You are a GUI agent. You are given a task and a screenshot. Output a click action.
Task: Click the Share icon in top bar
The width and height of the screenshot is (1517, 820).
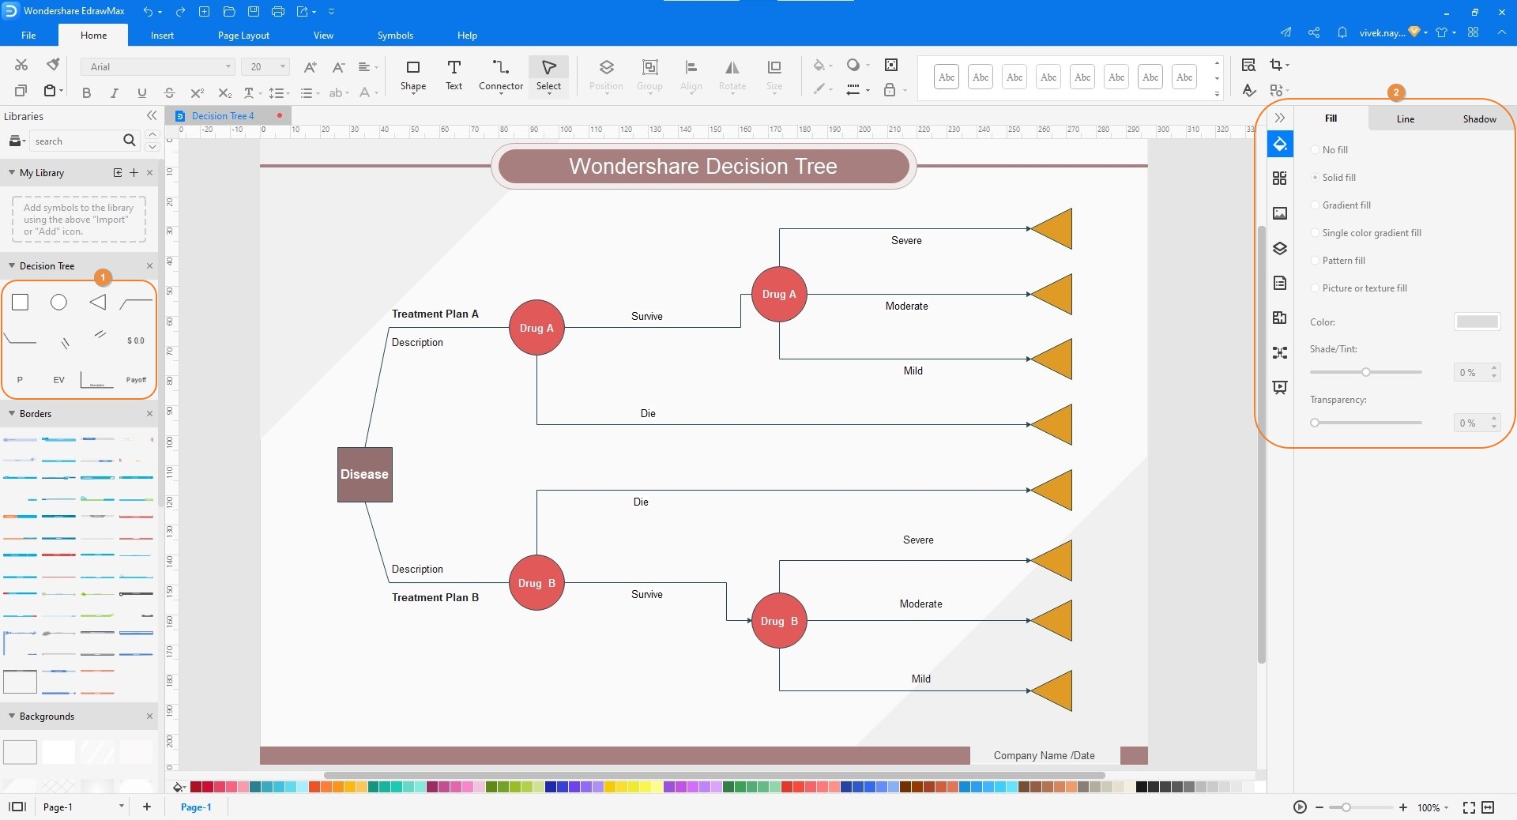1314,32
